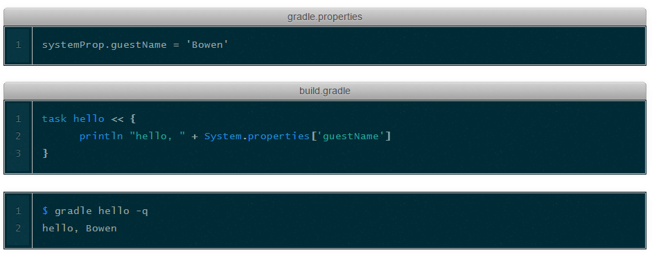The height and width of the screenshot is (257, 652).
Task: Click the closing brace in build.gradle
Action: (45, 154)
